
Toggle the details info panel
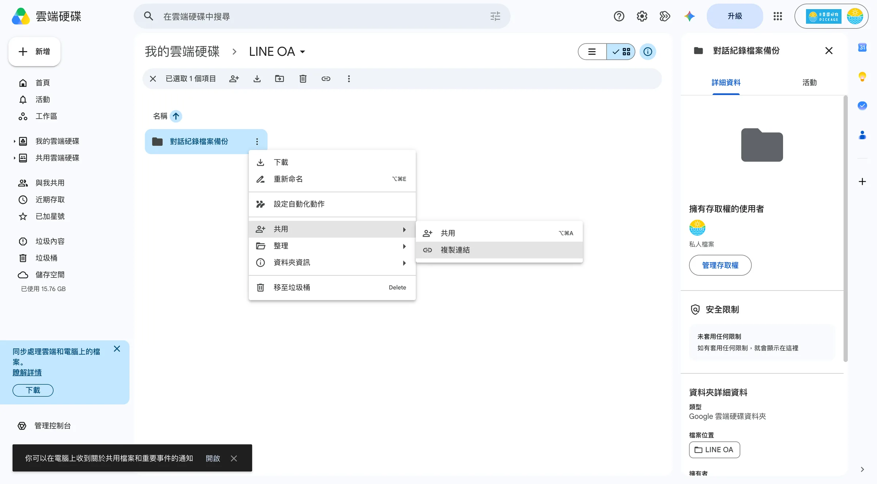[648, 51]
